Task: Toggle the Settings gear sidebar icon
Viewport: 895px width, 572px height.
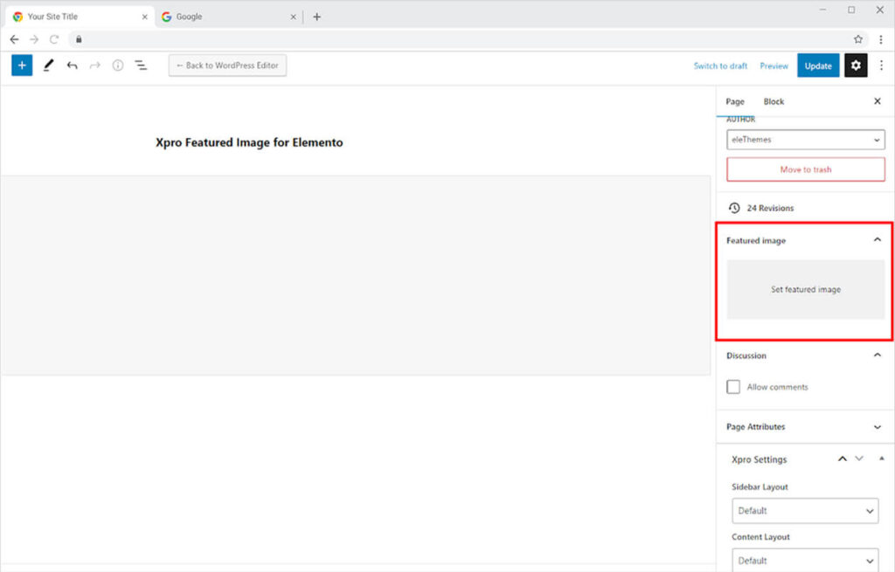Action: point(856,65)
